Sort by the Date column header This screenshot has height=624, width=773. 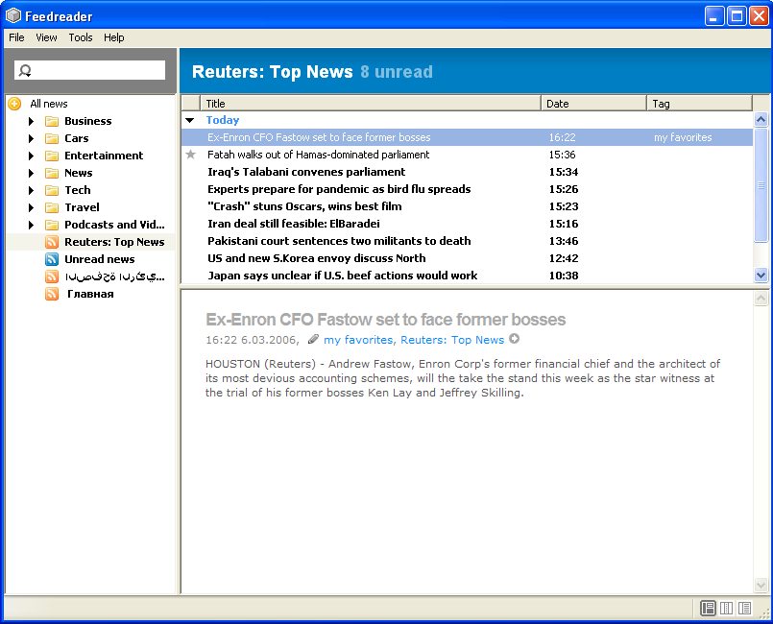click(593, 104)
